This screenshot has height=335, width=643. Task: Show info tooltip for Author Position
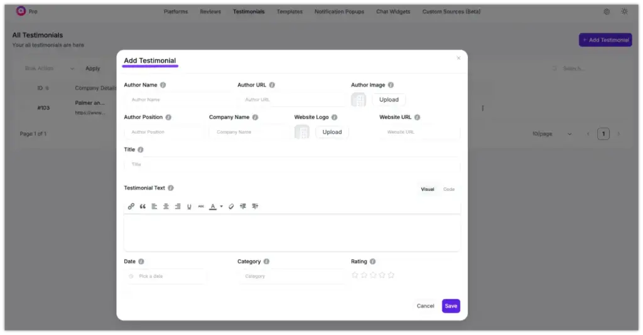(168, 117)
